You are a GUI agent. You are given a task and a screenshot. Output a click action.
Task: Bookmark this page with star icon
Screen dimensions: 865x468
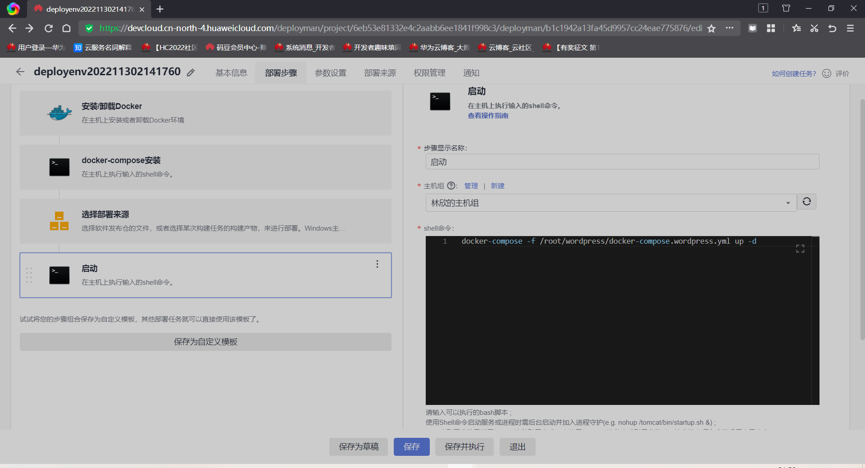click(x=711, y=28)
